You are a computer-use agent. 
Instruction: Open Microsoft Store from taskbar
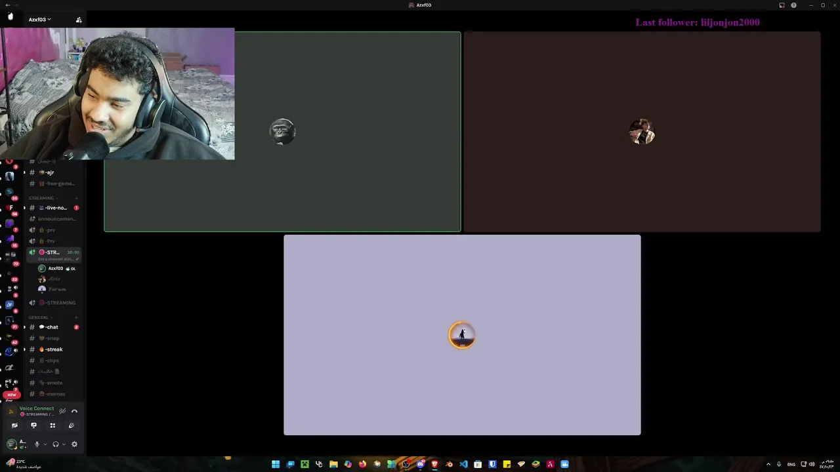click(x=478, y=464)
